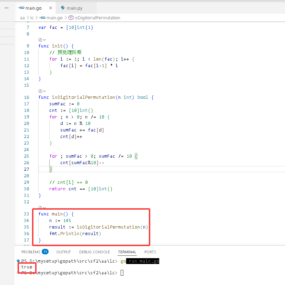Screen dimensions: 285x285
Task: Click the 'fac[i] = fac[i-1] * i' line
Action: pyautogui.click(x=89, y=66)
